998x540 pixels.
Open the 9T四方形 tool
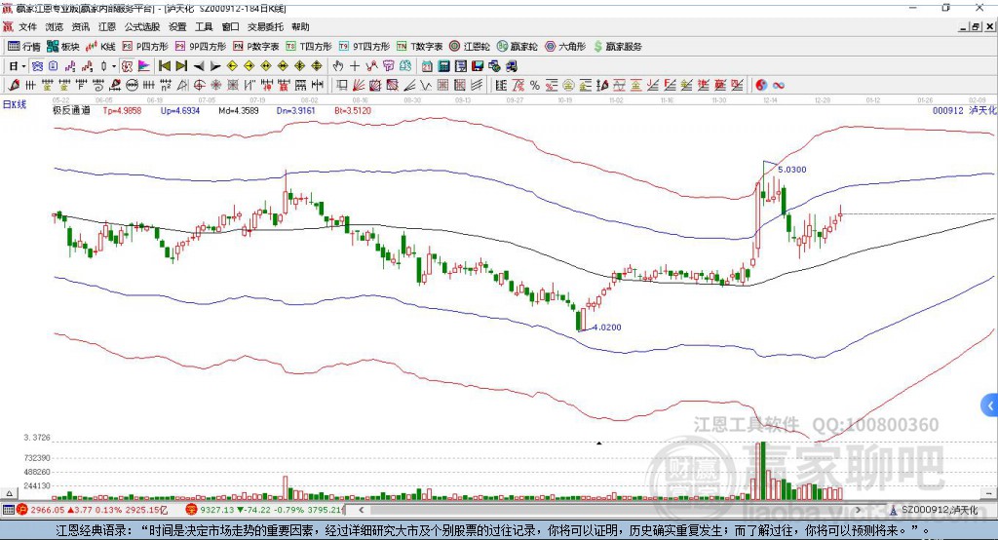pos(365,47)
